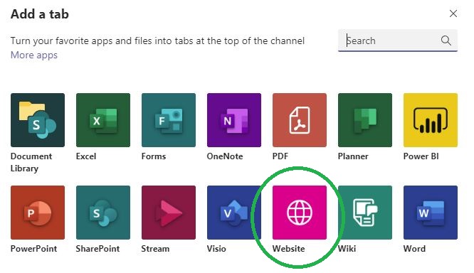Click the "PDF" label text

(x=280, y=156)
